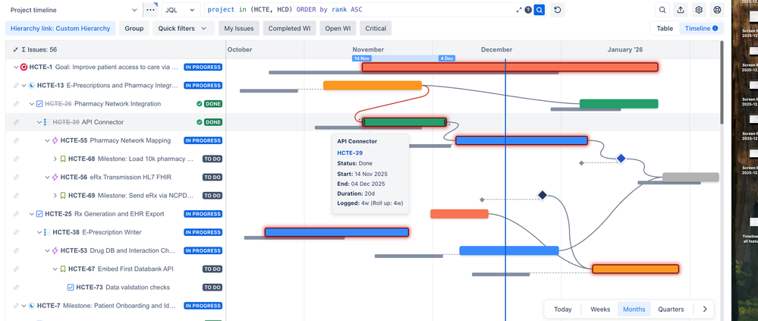Image resolution: width=758 pixels, height=321 pixels.
Task: Collapse HCTE-26 Pharmacy Network Integration
Action: 31,104
